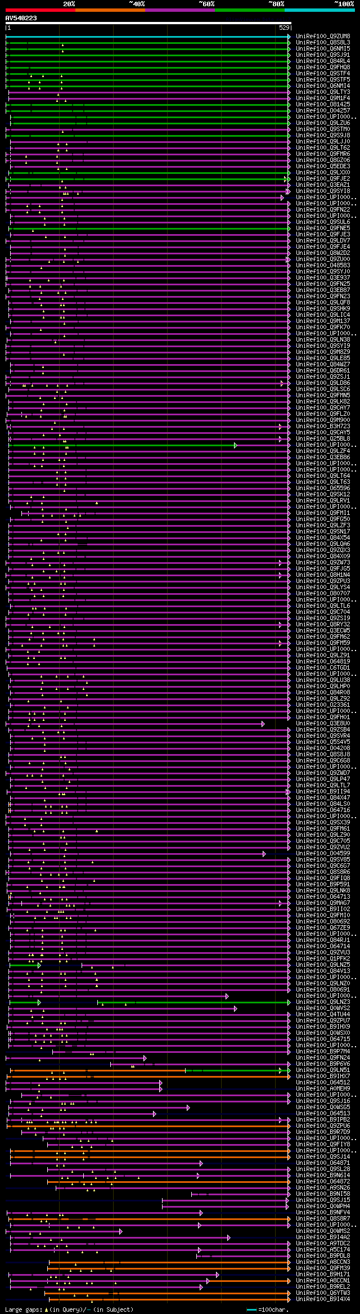The image size is (360, 1314).
Task: Click the purple ~60% identity legend segment
Action: (180, 10)
